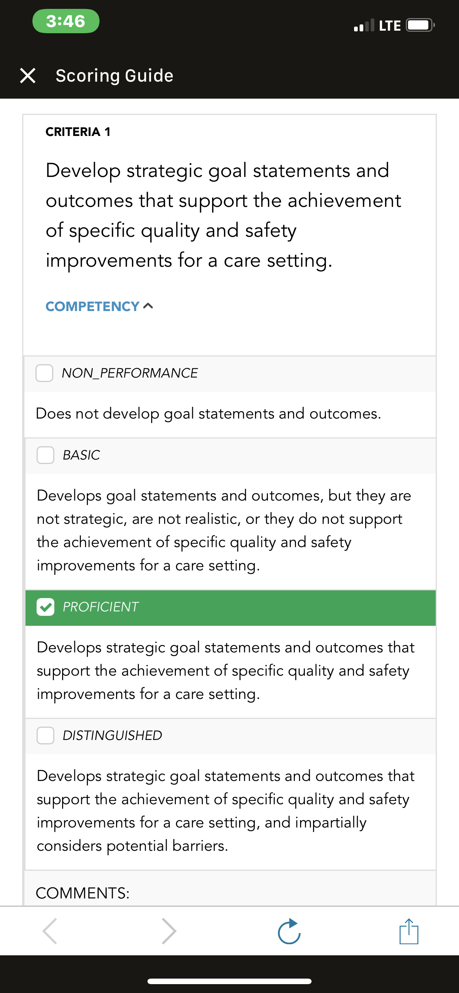This screenshot has height=993, width=459.
Task: Tap the browser forward arrow
Action: click(x=169, y=931)
